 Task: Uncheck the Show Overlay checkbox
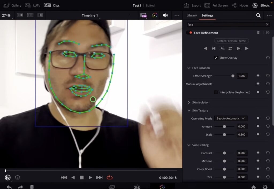[x=216, y=58]
